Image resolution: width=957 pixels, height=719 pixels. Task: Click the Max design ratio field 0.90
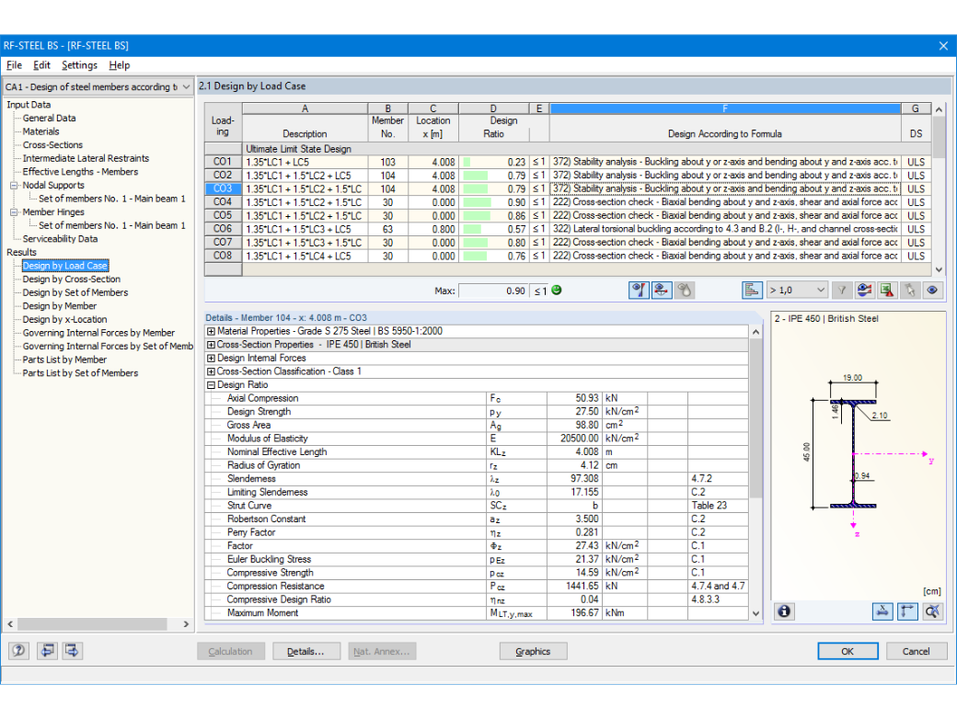tap(493, 291)
